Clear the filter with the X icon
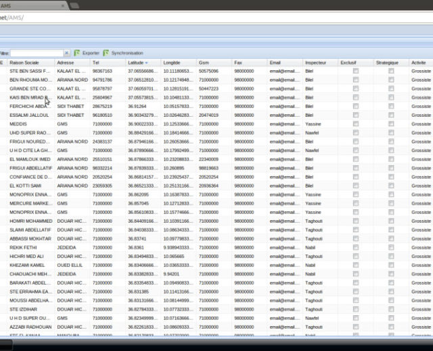This screenshot has height=351, width=433. [x=66, y=53]
